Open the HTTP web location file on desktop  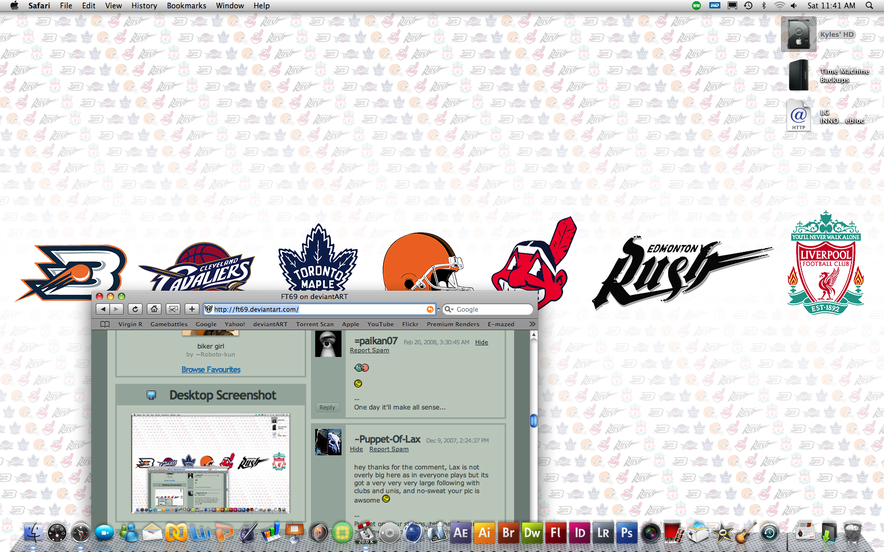[798, 116]
